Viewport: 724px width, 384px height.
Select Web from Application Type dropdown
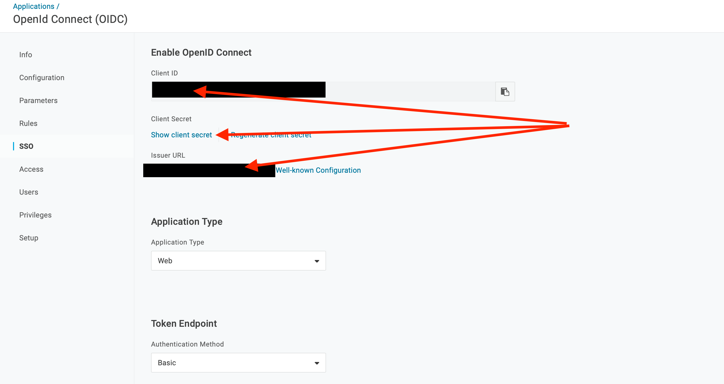pyautogui.click(x=238, y=261)
